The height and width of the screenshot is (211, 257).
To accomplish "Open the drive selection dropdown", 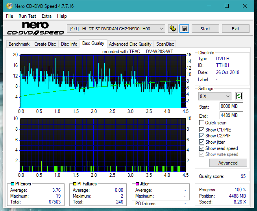I will coord(116,29).
